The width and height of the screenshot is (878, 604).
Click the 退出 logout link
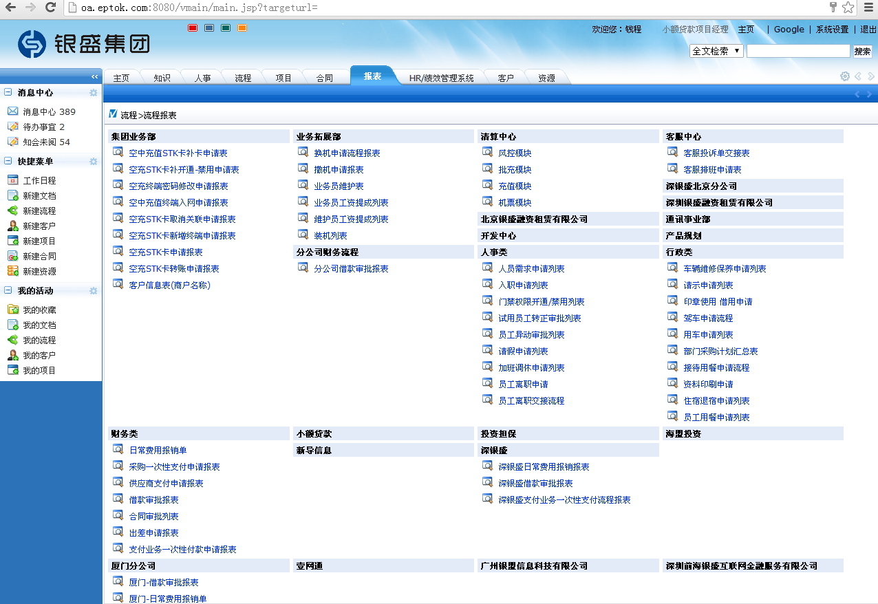pyautogui.click(x=868, y=30)
